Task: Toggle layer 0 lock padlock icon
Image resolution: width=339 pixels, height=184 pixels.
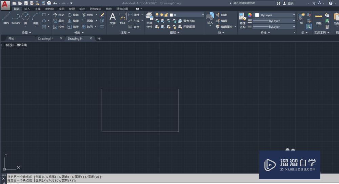Action: point(166,15)
